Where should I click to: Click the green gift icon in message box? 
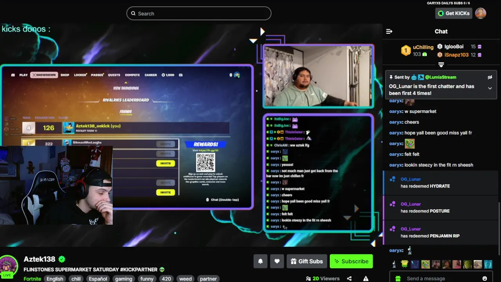(398, 278)
